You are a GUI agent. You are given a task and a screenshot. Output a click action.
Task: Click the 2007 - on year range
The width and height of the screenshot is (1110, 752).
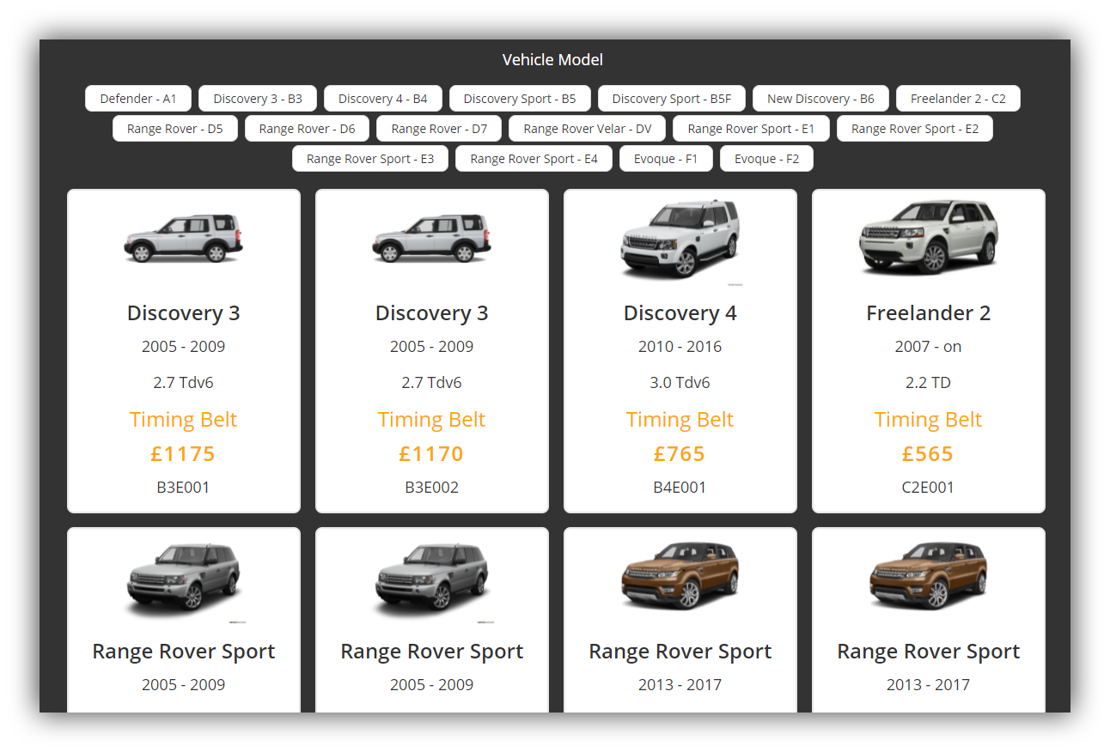[929, 347]
